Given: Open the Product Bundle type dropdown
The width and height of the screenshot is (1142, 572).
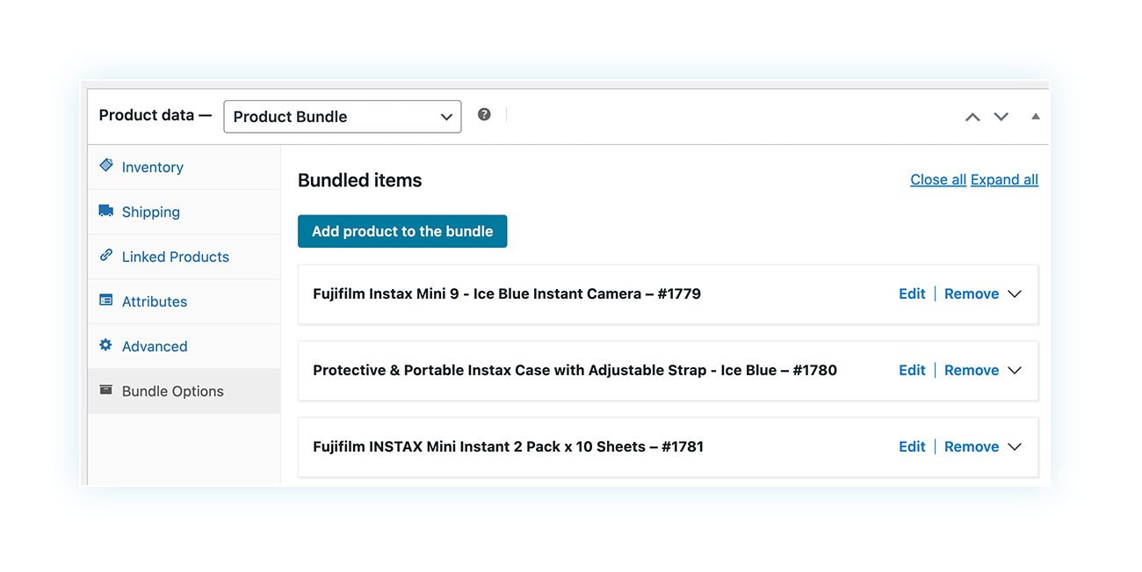Looking at the screenshot, I should pos(343,116).
